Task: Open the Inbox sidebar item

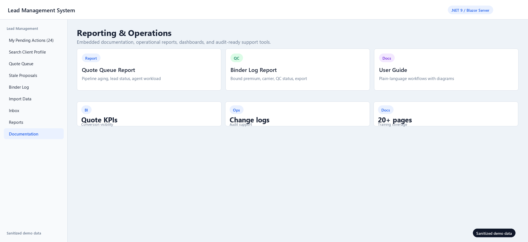Action: point(34,111)
